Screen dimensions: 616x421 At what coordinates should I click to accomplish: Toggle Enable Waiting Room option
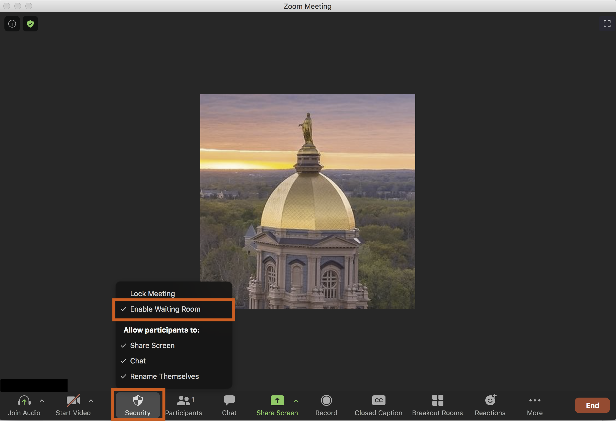(x=174, y=309)
